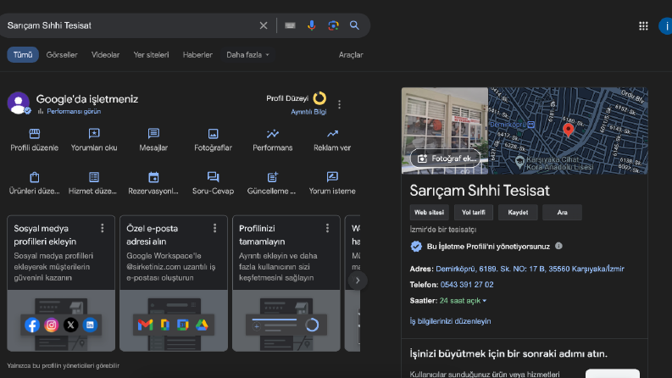Click phone number 0543 391 27 02
Image resolution: width=672 pixels, height=378 pixels.
click(x=467, y=285)
